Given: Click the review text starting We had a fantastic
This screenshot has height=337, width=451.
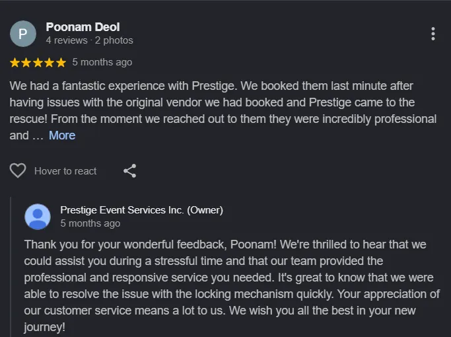Looking at the screenshot, I should [218, 102].
